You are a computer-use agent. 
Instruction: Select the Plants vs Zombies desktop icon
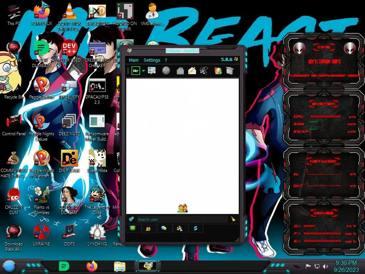click(41, 201)
